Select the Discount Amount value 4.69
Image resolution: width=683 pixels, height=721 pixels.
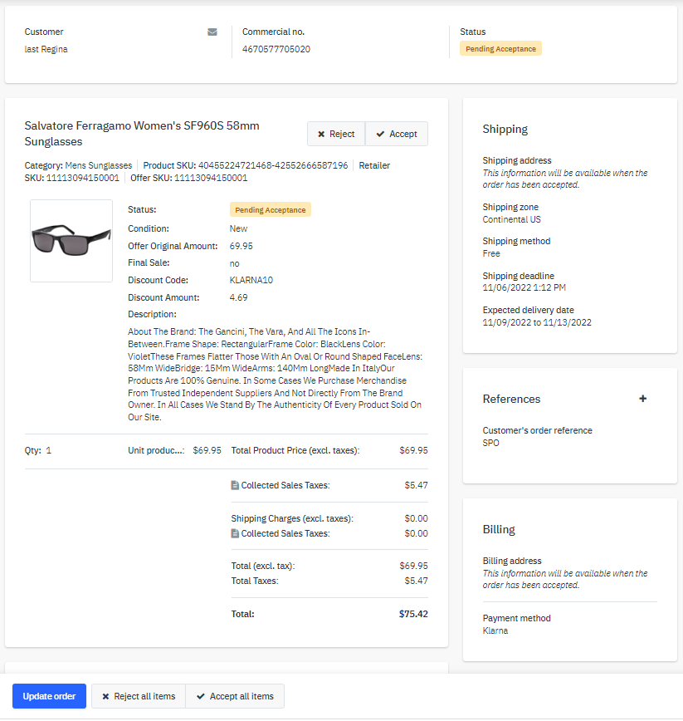(x=238, y=297)
